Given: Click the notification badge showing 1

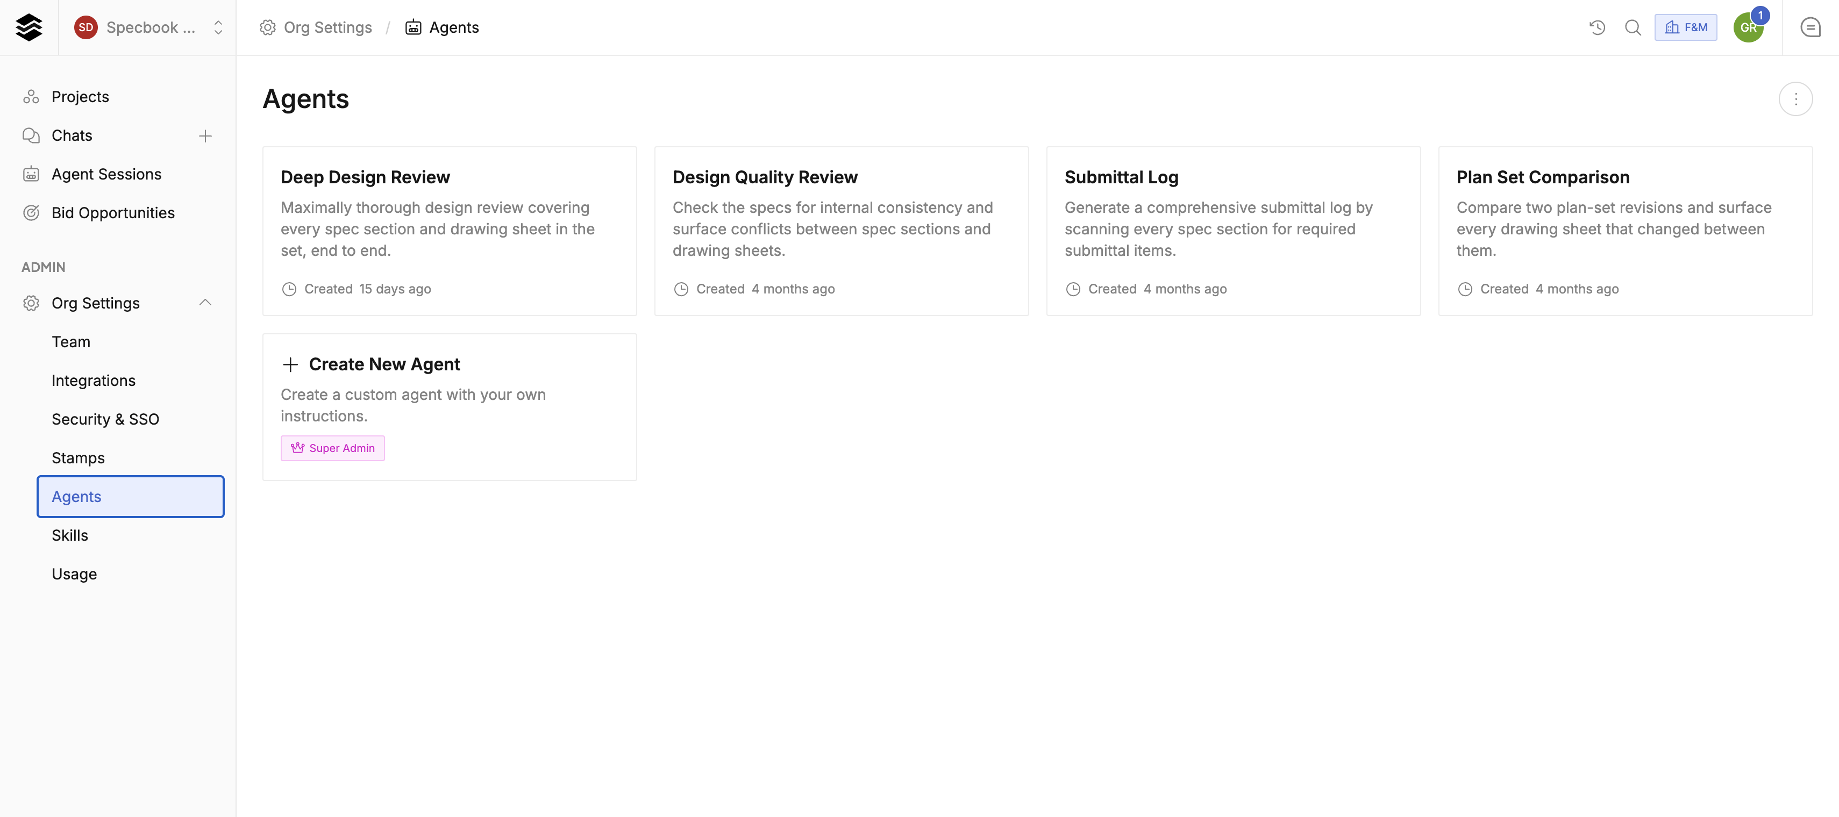Looking at the screenshot, I should click(x=1760, y=16).
